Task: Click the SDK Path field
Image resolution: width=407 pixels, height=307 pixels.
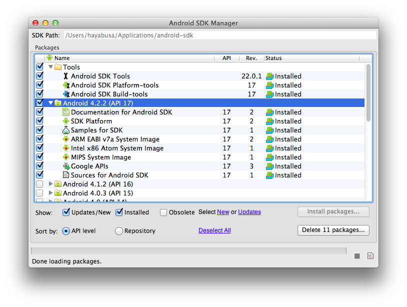Action: point(219,35)
